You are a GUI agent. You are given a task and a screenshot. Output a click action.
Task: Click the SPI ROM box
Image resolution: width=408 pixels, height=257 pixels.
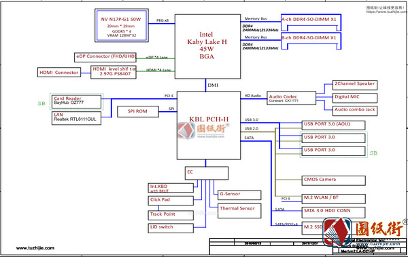pyautogui.click(x=138, y=112)
